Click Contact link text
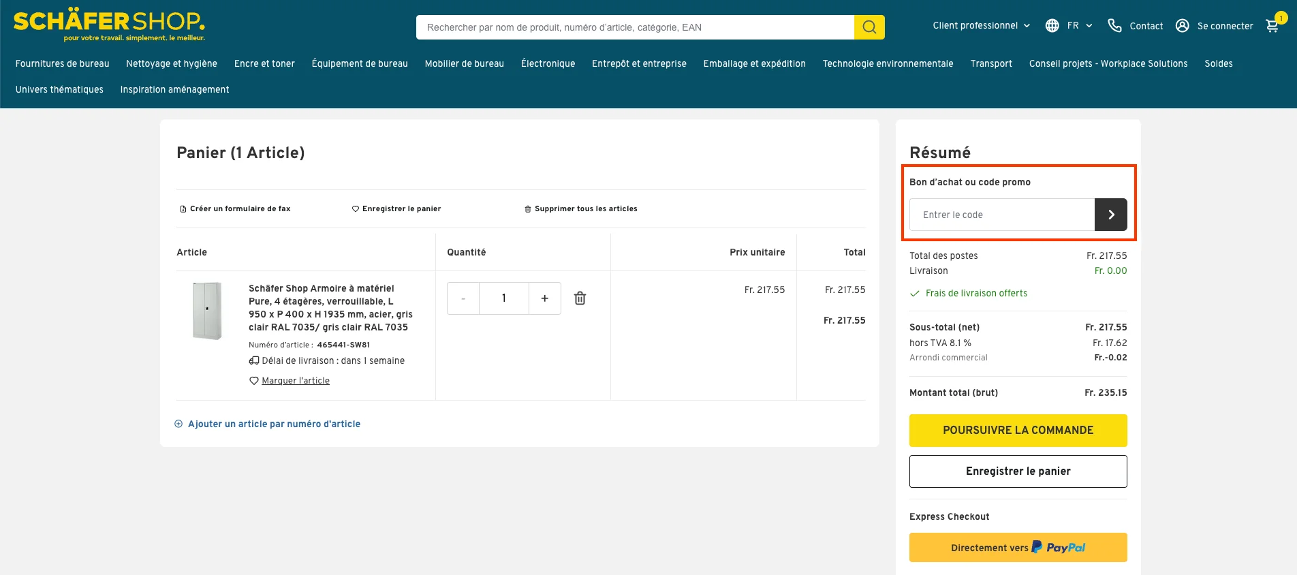This screenshot has height=575, width=1297. pyautogui.click(x=1146, y=26)
